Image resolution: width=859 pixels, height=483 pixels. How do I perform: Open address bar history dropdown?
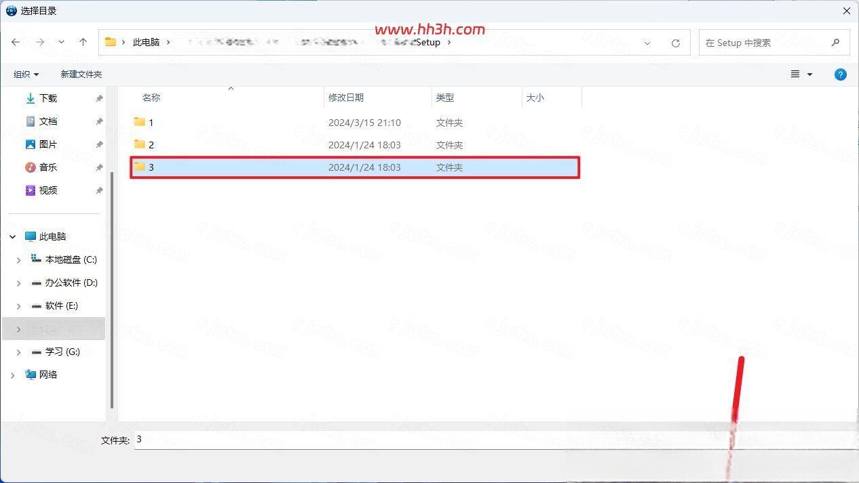648,43
